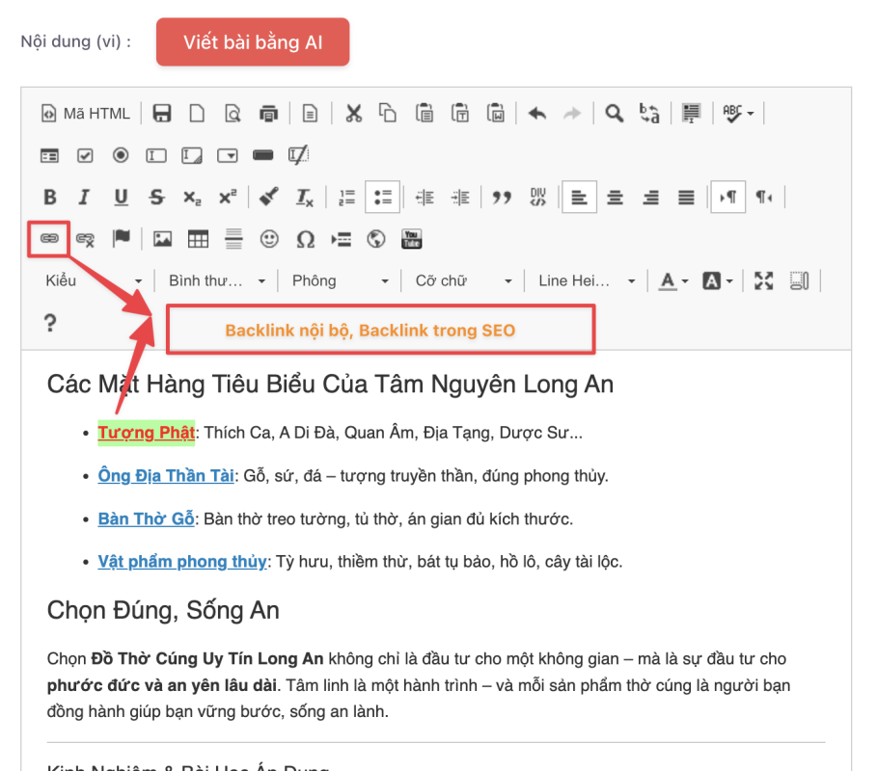Viewport: 877px width, 771px height.
Task: Insert a text field input
Action: click(x=156, y=155)
